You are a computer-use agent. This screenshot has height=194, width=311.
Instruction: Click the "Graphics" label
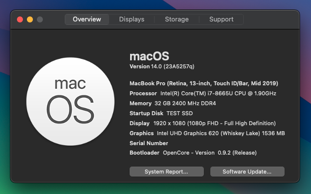coord(142,133)
